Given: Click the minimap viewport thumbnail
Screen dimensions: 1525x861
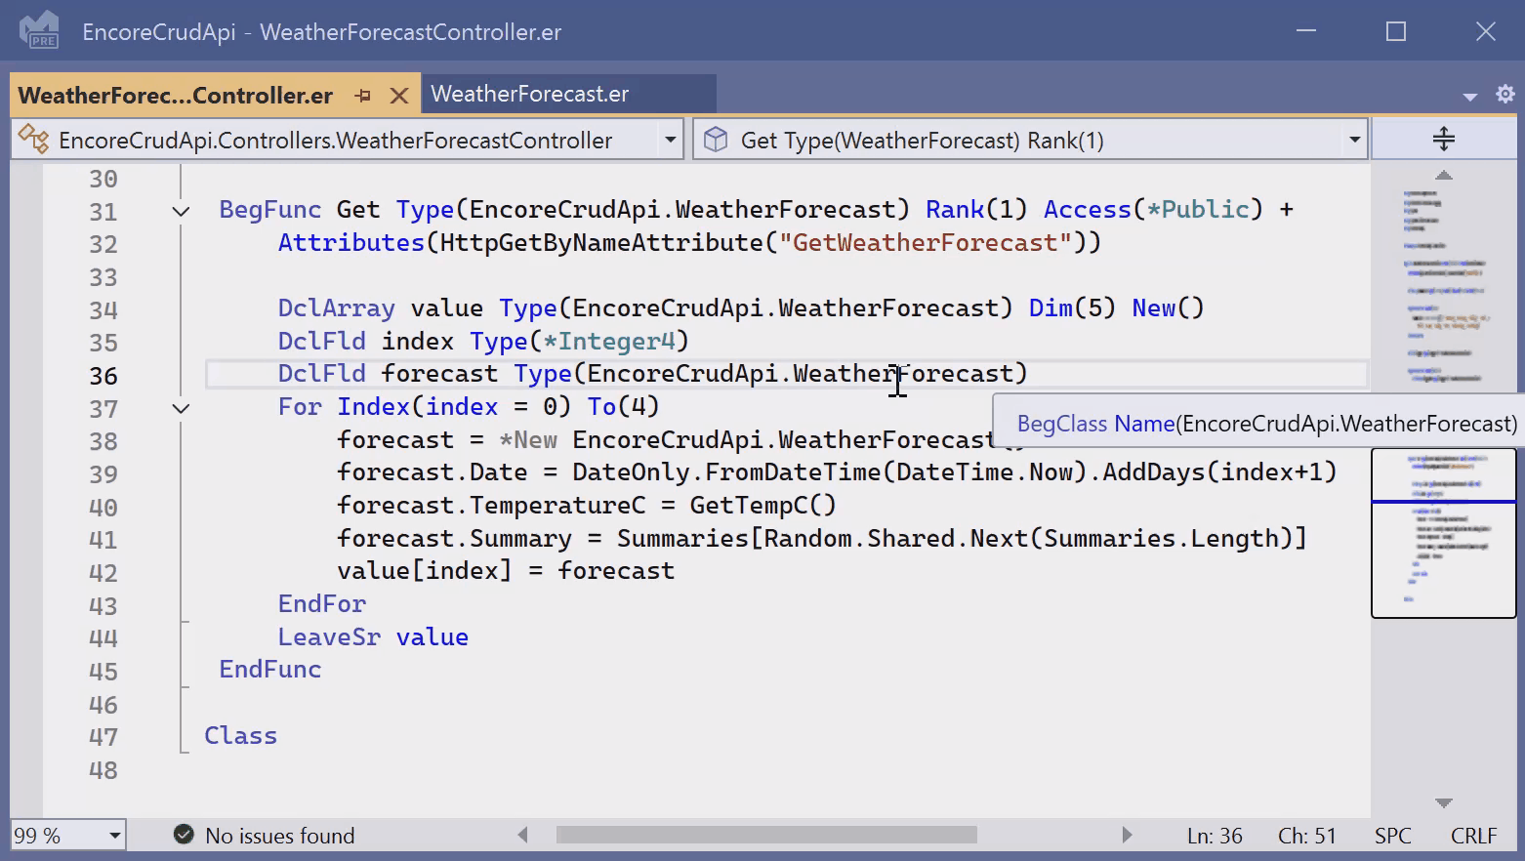Looking at the screenshot, I should (x=1444, y=533).
